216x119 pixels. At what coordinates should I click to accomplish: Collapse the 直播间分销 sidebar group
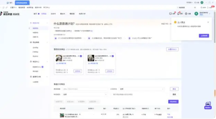point(47,77)
